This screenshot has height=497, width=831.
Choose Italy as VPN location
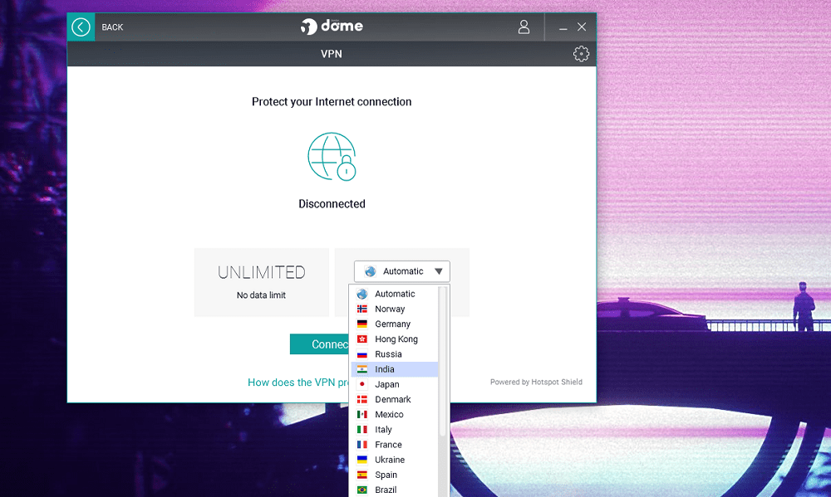pos(394,429)
